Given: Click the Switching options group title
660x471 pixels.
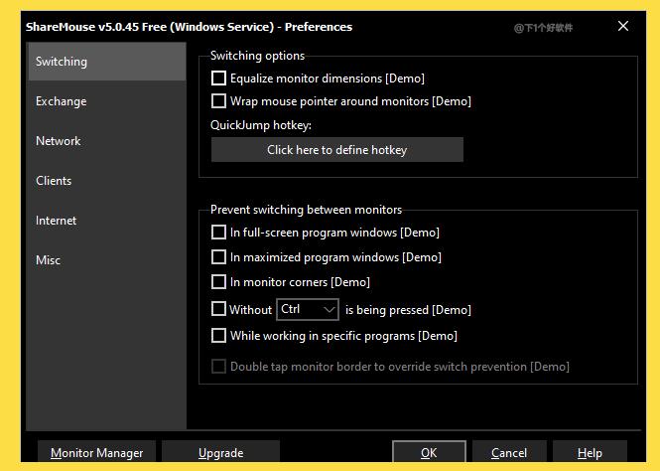Looking at the screenshot, I should [x=258, y=56].
